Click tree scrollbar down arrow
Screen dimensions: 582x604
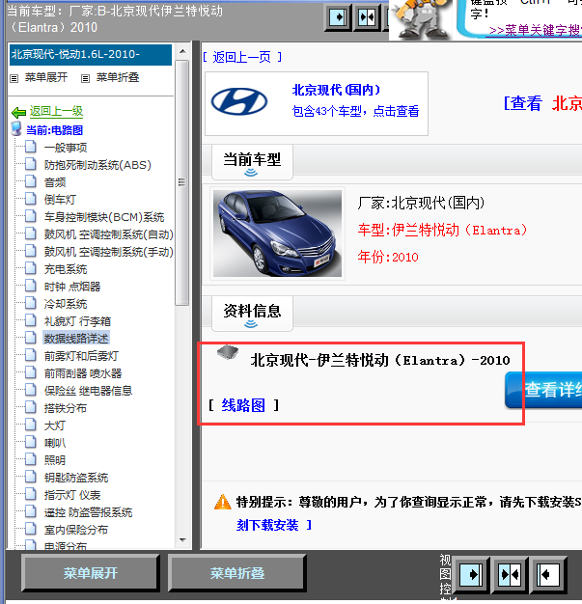point(182,540)
